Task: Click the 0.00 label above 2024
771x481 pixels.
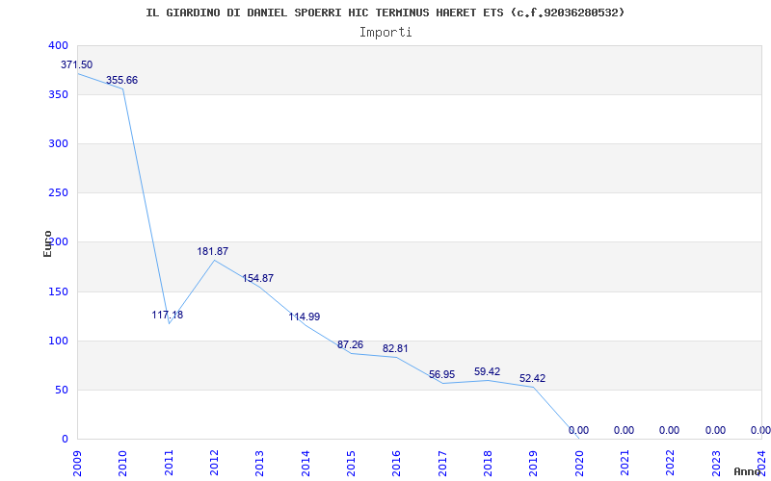Action: click(760, 430)
